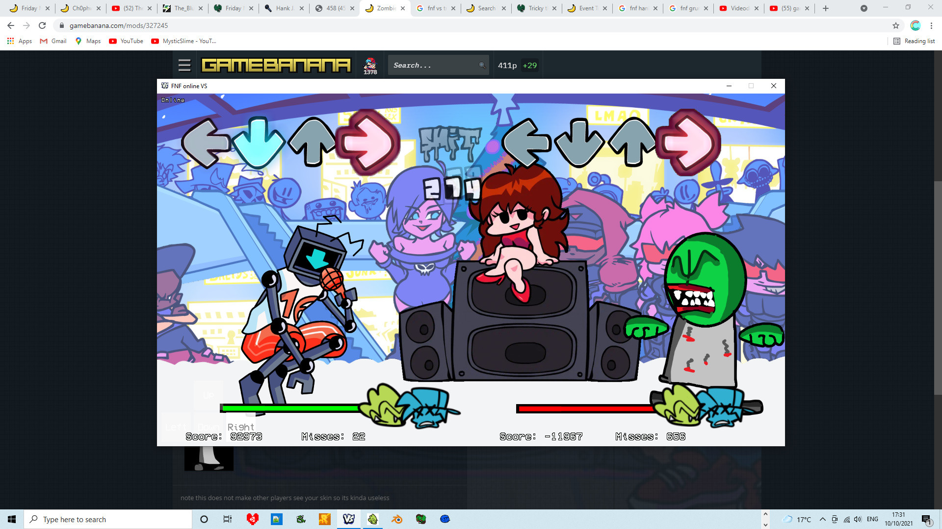This screenshot has width=942, height=529.
Task: Open Chrome's three-dot menu
Action: (x=931, y=25)
